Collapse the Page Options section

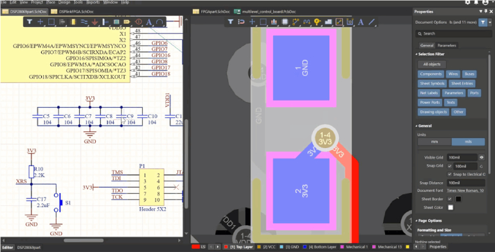coord(417,221)
